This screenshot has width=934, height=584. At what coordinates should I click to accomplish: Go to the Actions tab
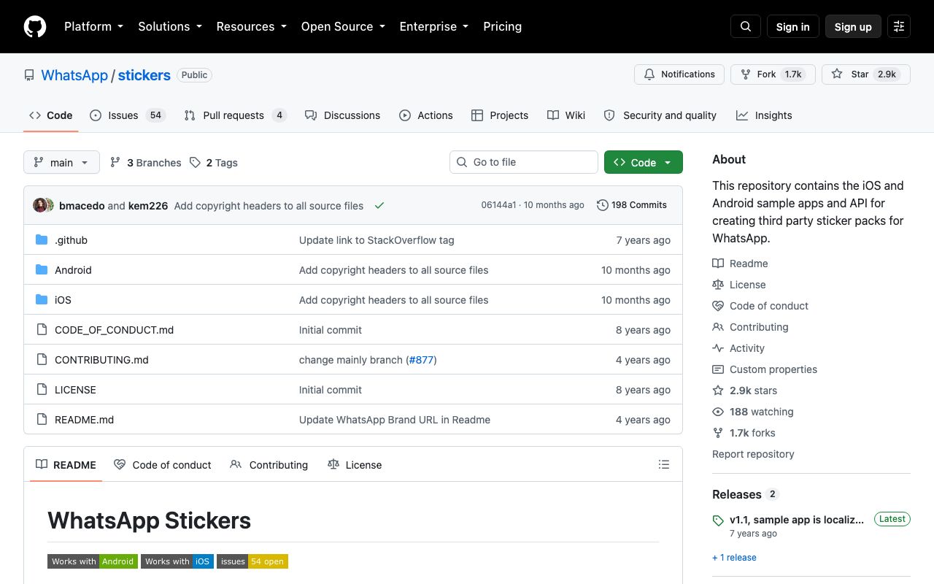click(426, 115)
